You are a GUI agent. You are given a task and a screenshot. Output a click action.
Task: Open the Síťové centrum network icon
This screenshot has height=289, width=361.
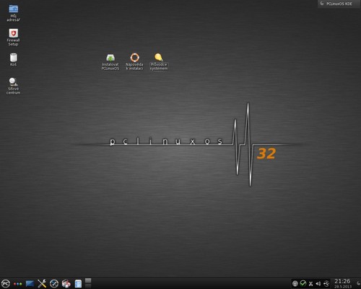(13, 82)
